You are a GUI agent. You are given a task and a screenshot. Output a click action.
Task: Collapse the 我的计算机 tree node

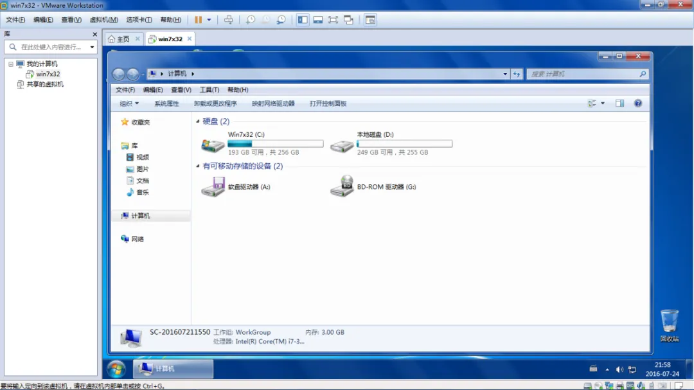(11, 64)
